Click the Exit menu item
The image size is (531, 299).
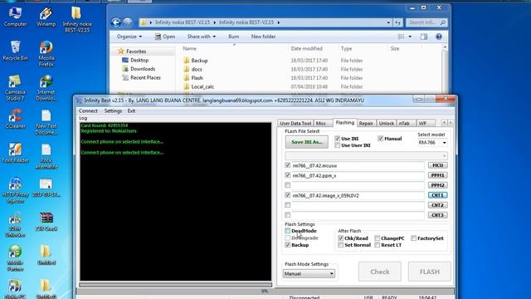[x=131, y=110]
